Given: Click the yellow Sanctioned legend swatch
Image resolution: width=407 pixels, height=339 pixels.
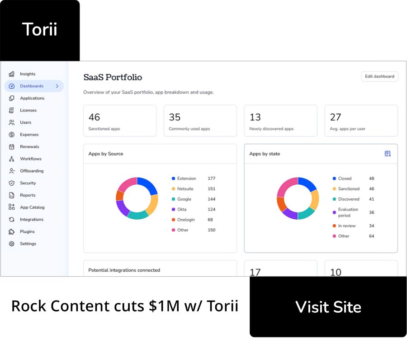Looking at the screenshot, I should coord(334,189).
